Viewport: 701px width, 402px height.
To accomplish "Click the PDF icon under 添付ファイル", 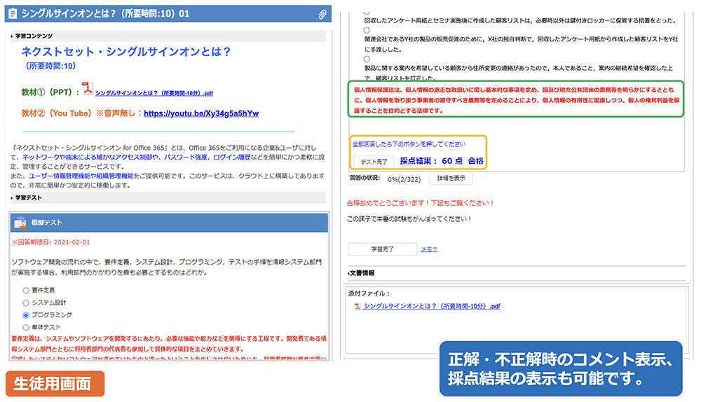I will point(358,307).
